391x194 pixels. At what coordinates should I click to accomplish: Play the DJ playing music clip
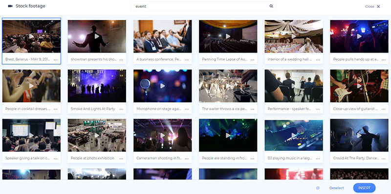[294, 136]
